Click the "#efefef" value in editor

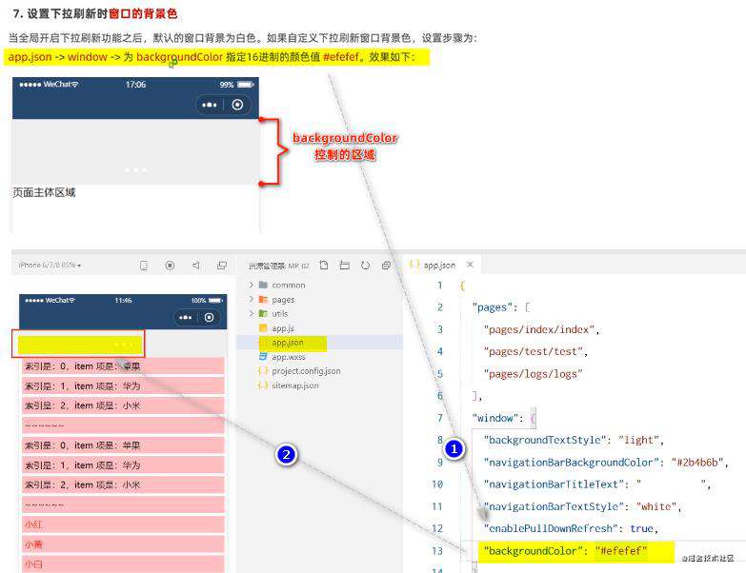click(621, 551)
